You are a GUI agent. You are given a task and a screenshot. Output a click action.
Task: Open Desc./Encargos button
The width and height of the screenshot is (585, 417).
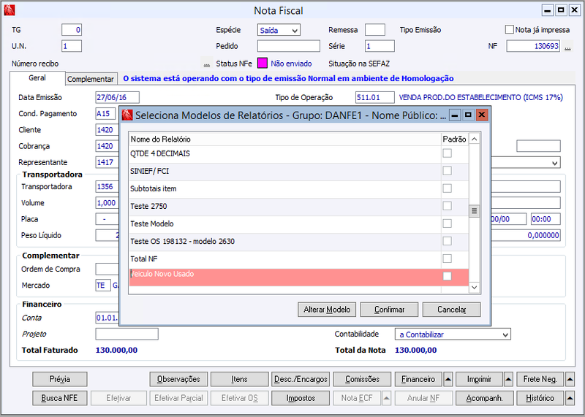coord(301,379)
